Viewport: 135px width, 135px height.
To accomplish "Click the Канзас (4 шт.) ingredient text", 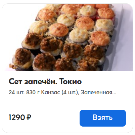I will [x=60, y=93].
